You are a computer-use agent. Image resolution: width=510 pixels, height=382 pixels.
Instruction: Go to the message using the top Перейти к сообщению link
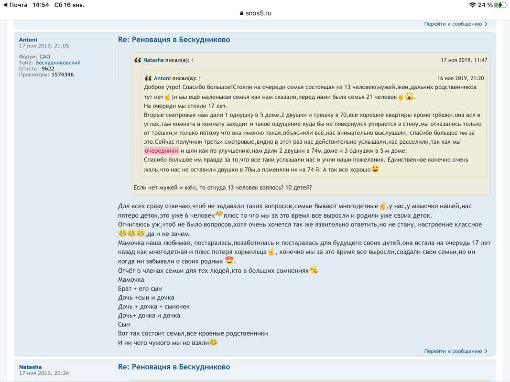point(453,24)
